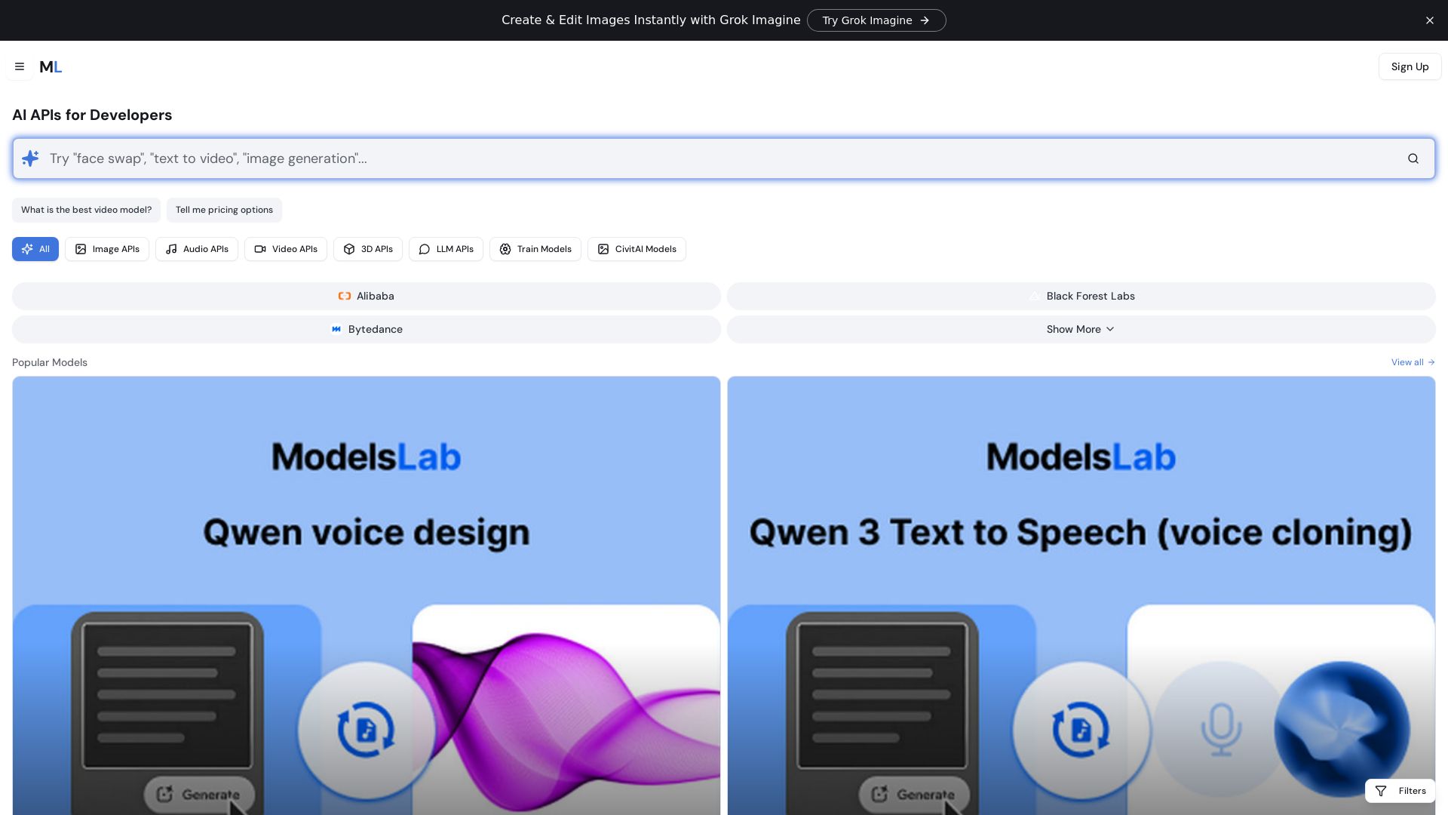
Task: Enable the Video APIs filter
Action: click(285, 249)
